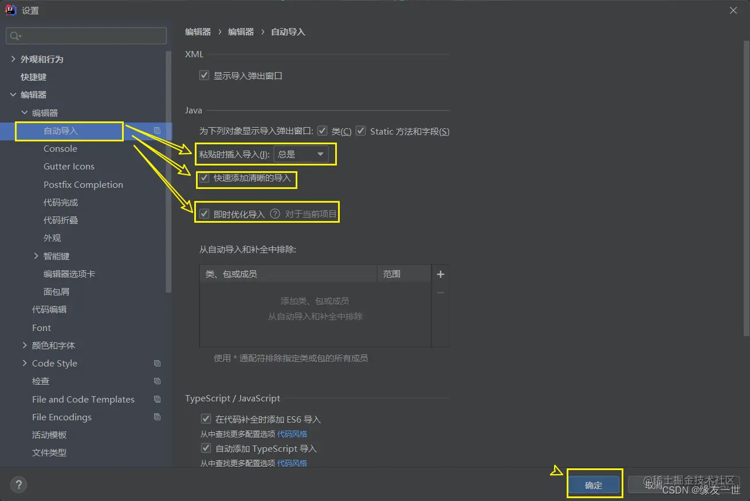Image resolution: width=750 pixels, height=501 pixels.
Task: Toggle 在代码补全时添加 ES6 导入 checkbox
Action: (x=206, y=419)
